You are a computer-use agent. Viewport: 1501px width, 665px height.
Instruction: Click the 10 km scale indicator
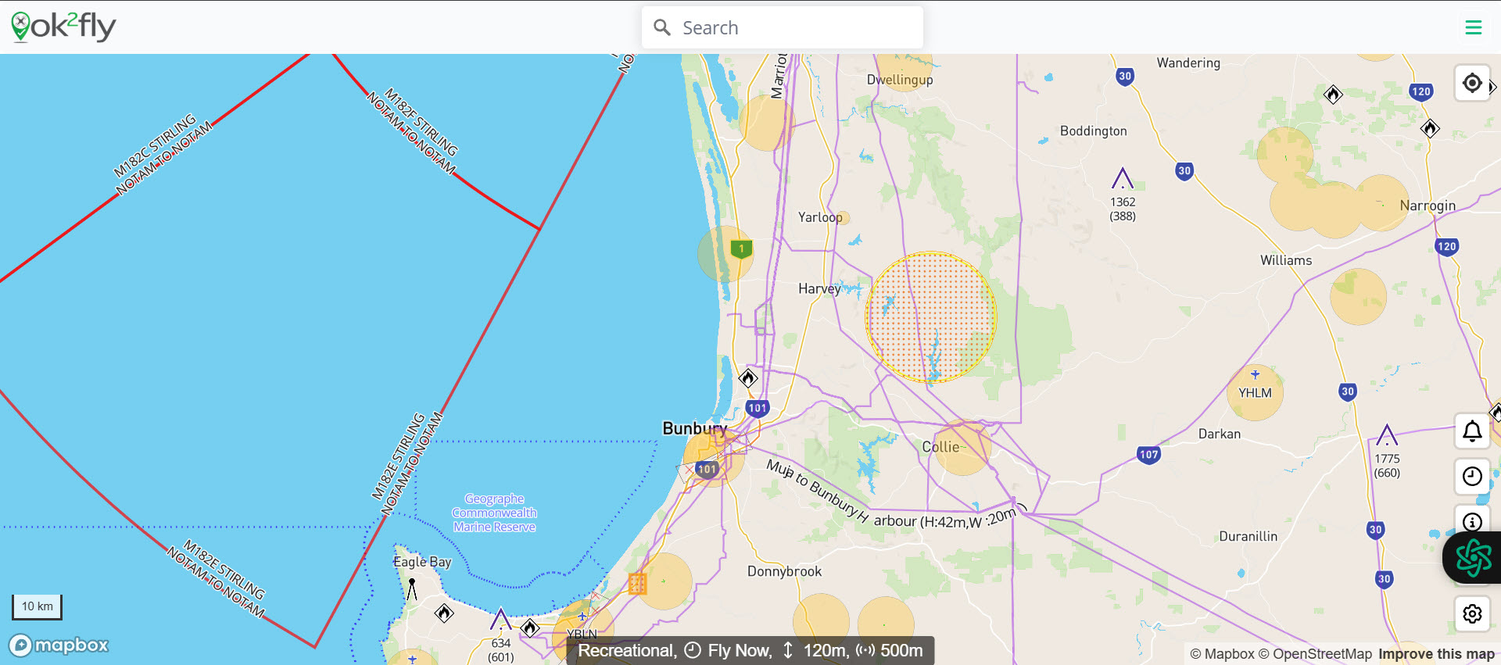[x=37, y=606]
